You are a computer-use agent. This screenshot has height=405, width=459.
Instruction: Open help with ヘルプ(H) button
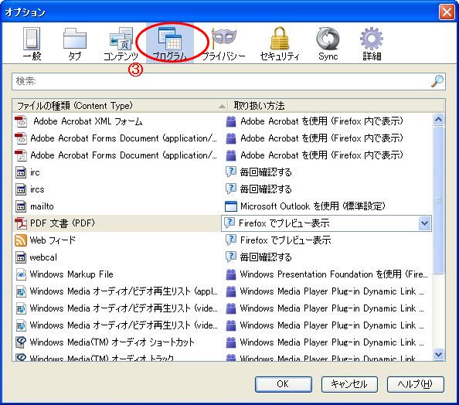click(416, 384)
